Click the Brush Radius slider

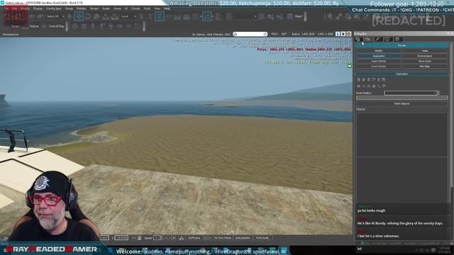pyautogui.click(x=402, y=98)
